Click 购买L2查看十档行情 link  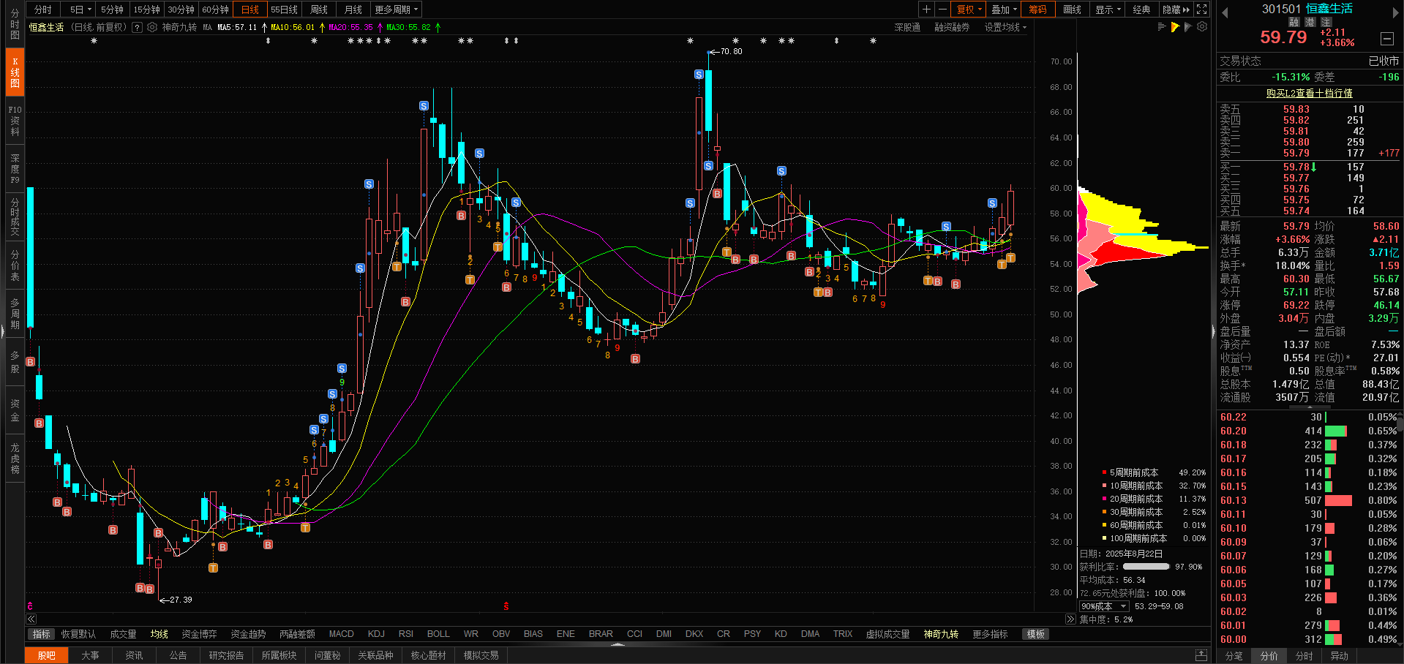tap(1310, 93)
